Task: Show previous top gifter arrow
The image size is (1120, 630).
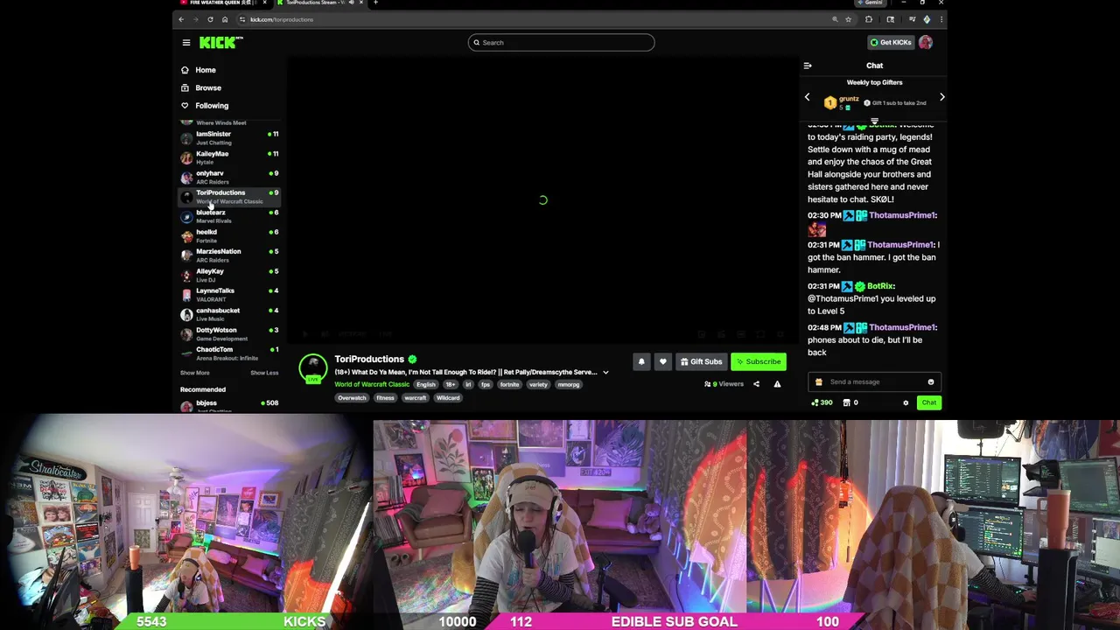Action: [807, 97]
